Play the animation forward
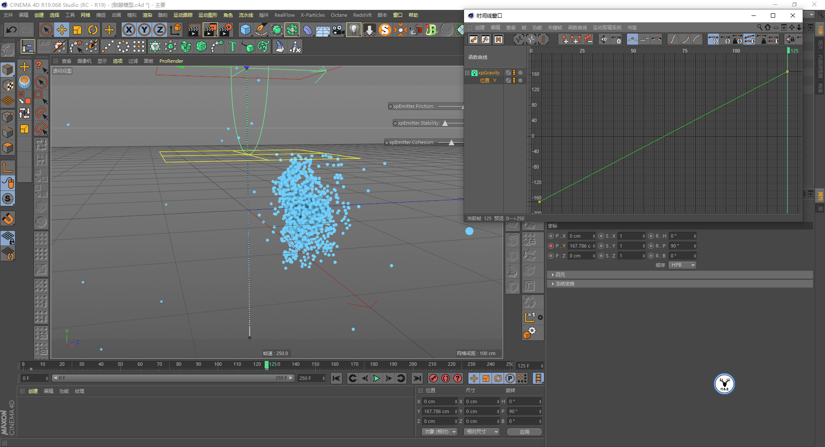This screenshot has width=825, height=447. [x=376, y=378]
